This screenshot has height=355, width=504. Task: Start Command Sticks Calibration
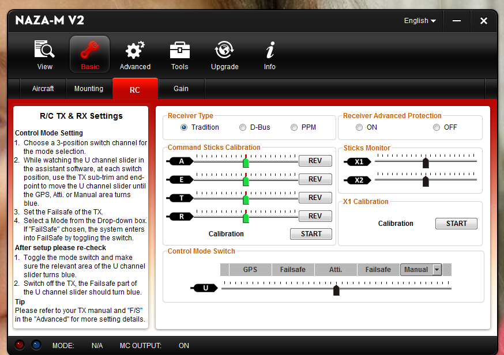pos(311,234)
